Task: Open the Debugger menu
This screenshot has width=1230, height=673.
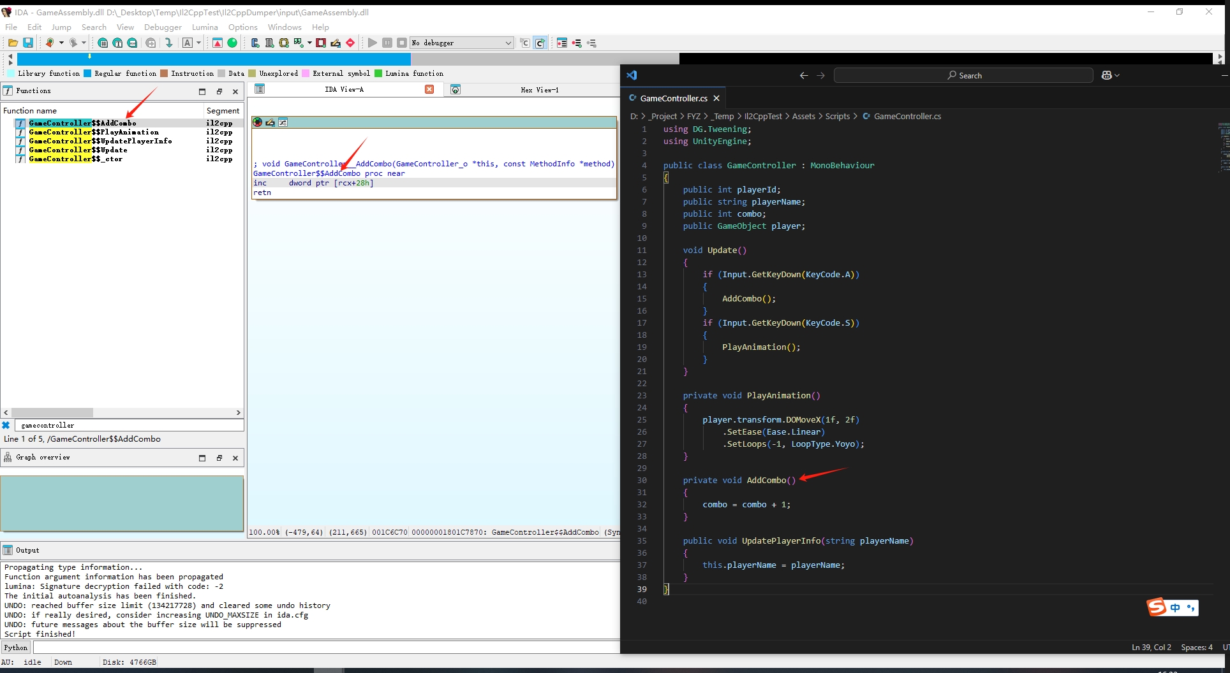Action: pos(163,27)
